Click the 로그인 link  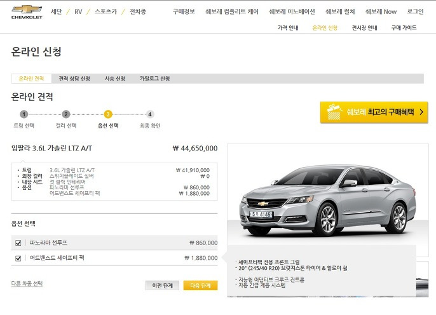(x=415, y=11)
